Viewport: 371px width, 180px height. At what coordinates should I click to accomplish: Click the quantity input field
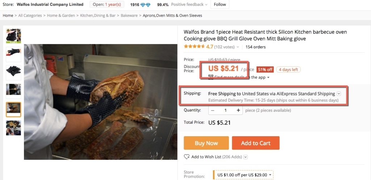pos(225,110)
